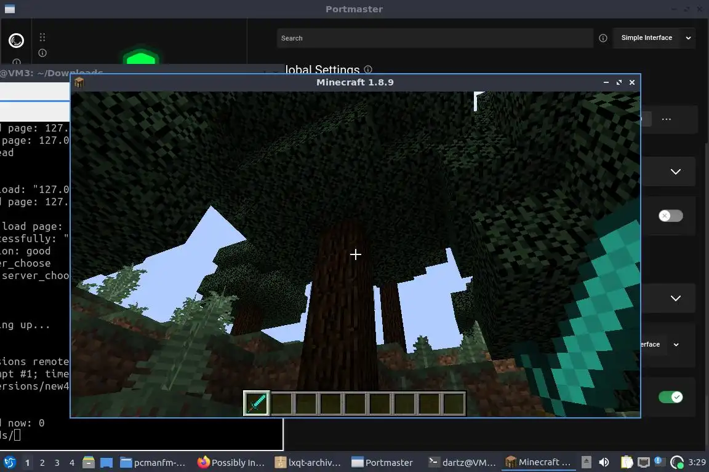Select the fifth Minecraft hotbar slot
709x472 pixels.
click(355, 403)
